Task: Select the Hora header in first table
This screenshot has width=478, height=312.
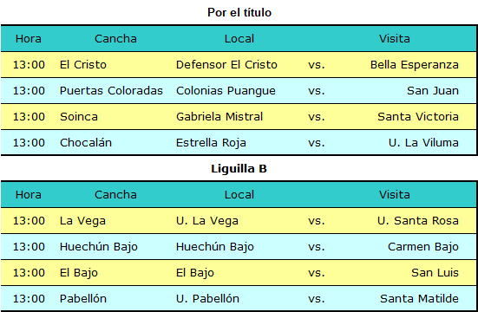Action: click(29, 39)
